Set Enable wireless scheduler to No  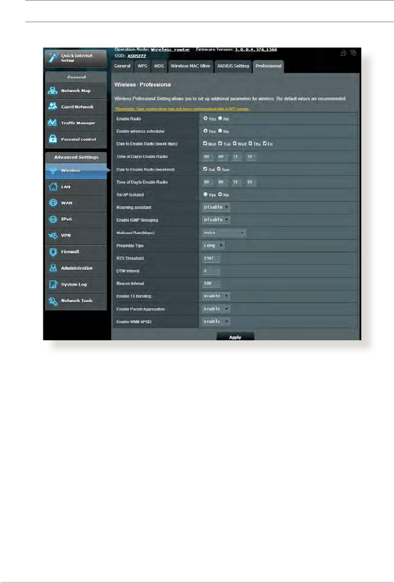pos(220,131)
